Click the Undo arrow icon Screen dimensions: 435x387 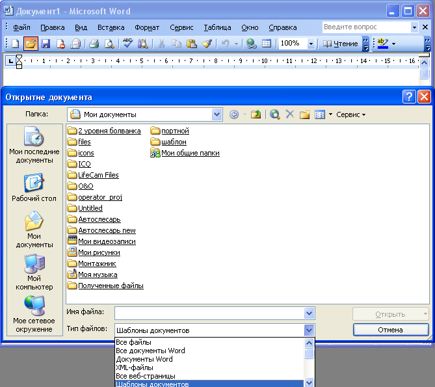[225, 44]
